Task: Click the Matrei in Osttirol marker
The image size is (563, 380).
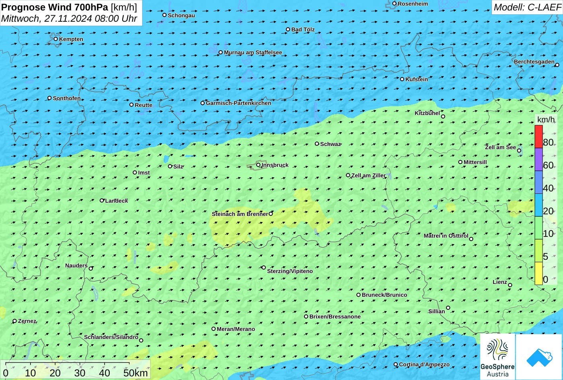Action: pos(471,239)
